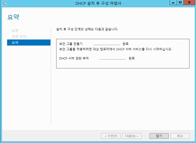Select the 설명 step in sidebar

(x=15, y=31)
